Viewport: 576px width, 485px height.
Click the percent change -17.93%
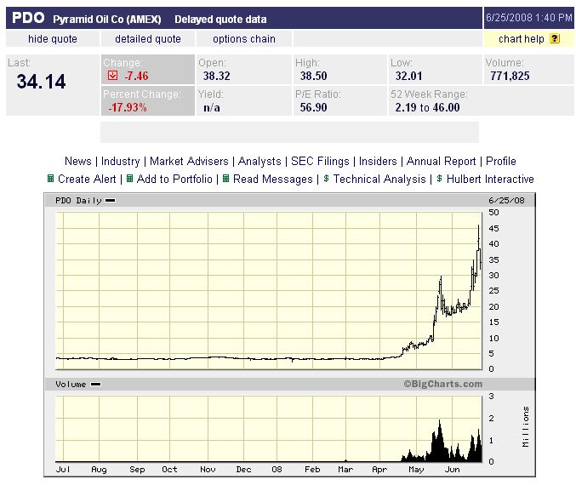[x=128, y=107]
